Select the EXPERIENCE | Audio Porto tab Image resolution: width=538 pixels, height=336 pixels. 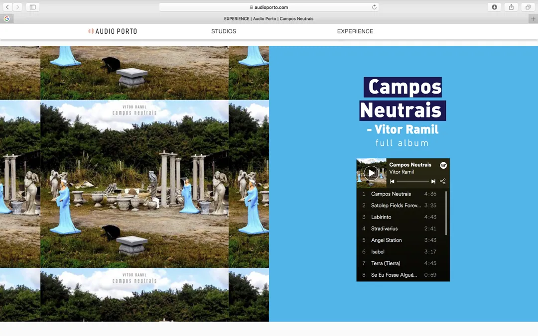pos(269,19)
